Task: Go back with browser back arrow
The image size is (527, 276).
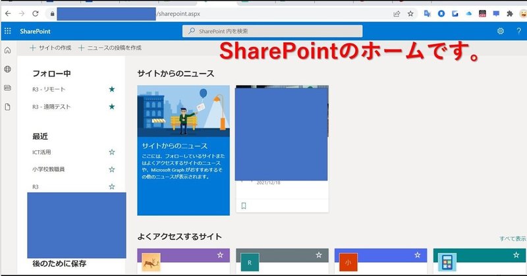Action: pyautogui.click(x=8, y=14)
